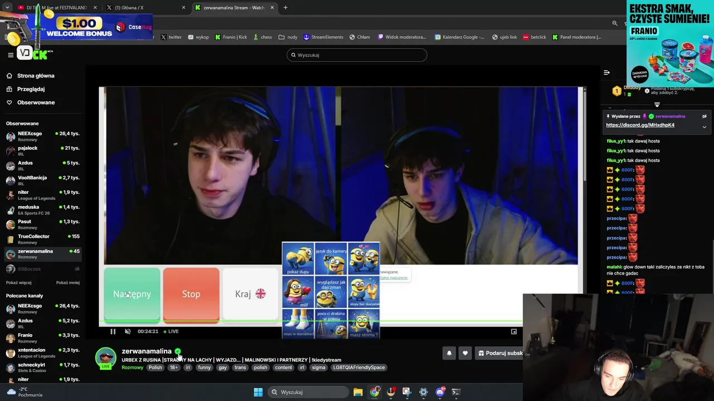Open Panel moderatora bookmark
714x401 pixels.
[577, 37]
